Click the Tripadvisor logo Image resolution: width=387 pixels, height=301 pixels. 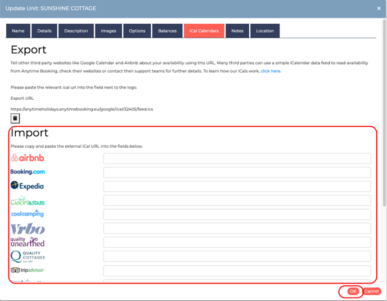tap(28, 270)
